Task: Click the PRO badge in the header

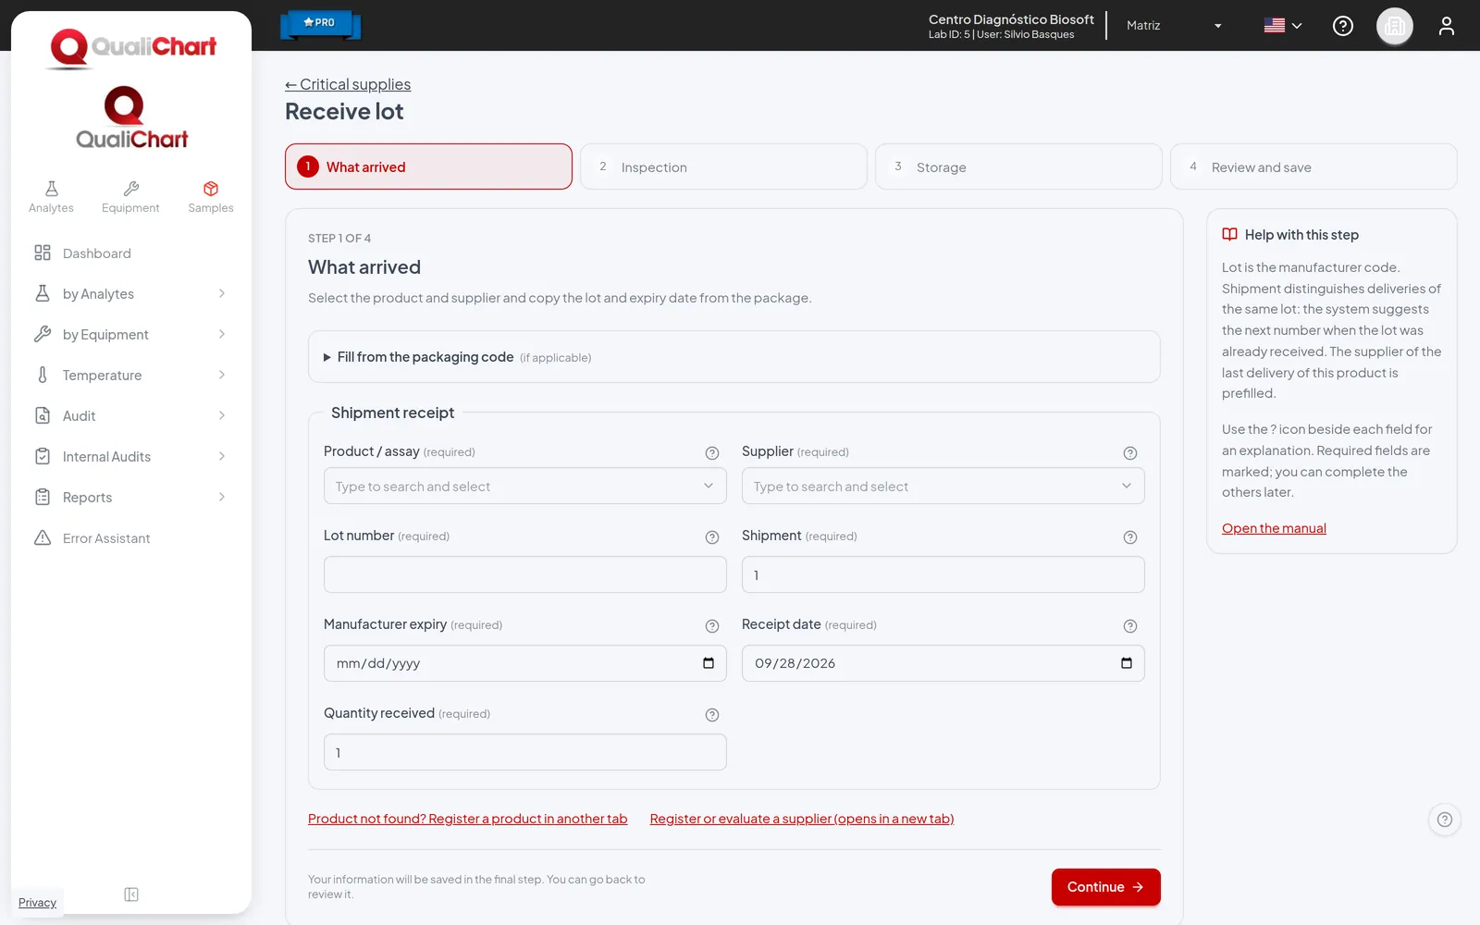Action: click(x=320, y=24)
